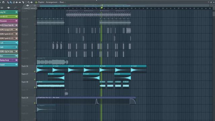This screenshot has width=215, height=121.
Task: Select Impact in the picker list
Action: (9, 65)
